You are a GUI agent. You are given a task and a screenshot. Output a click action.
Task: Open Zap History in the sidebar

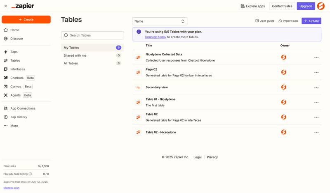(26, 117)
